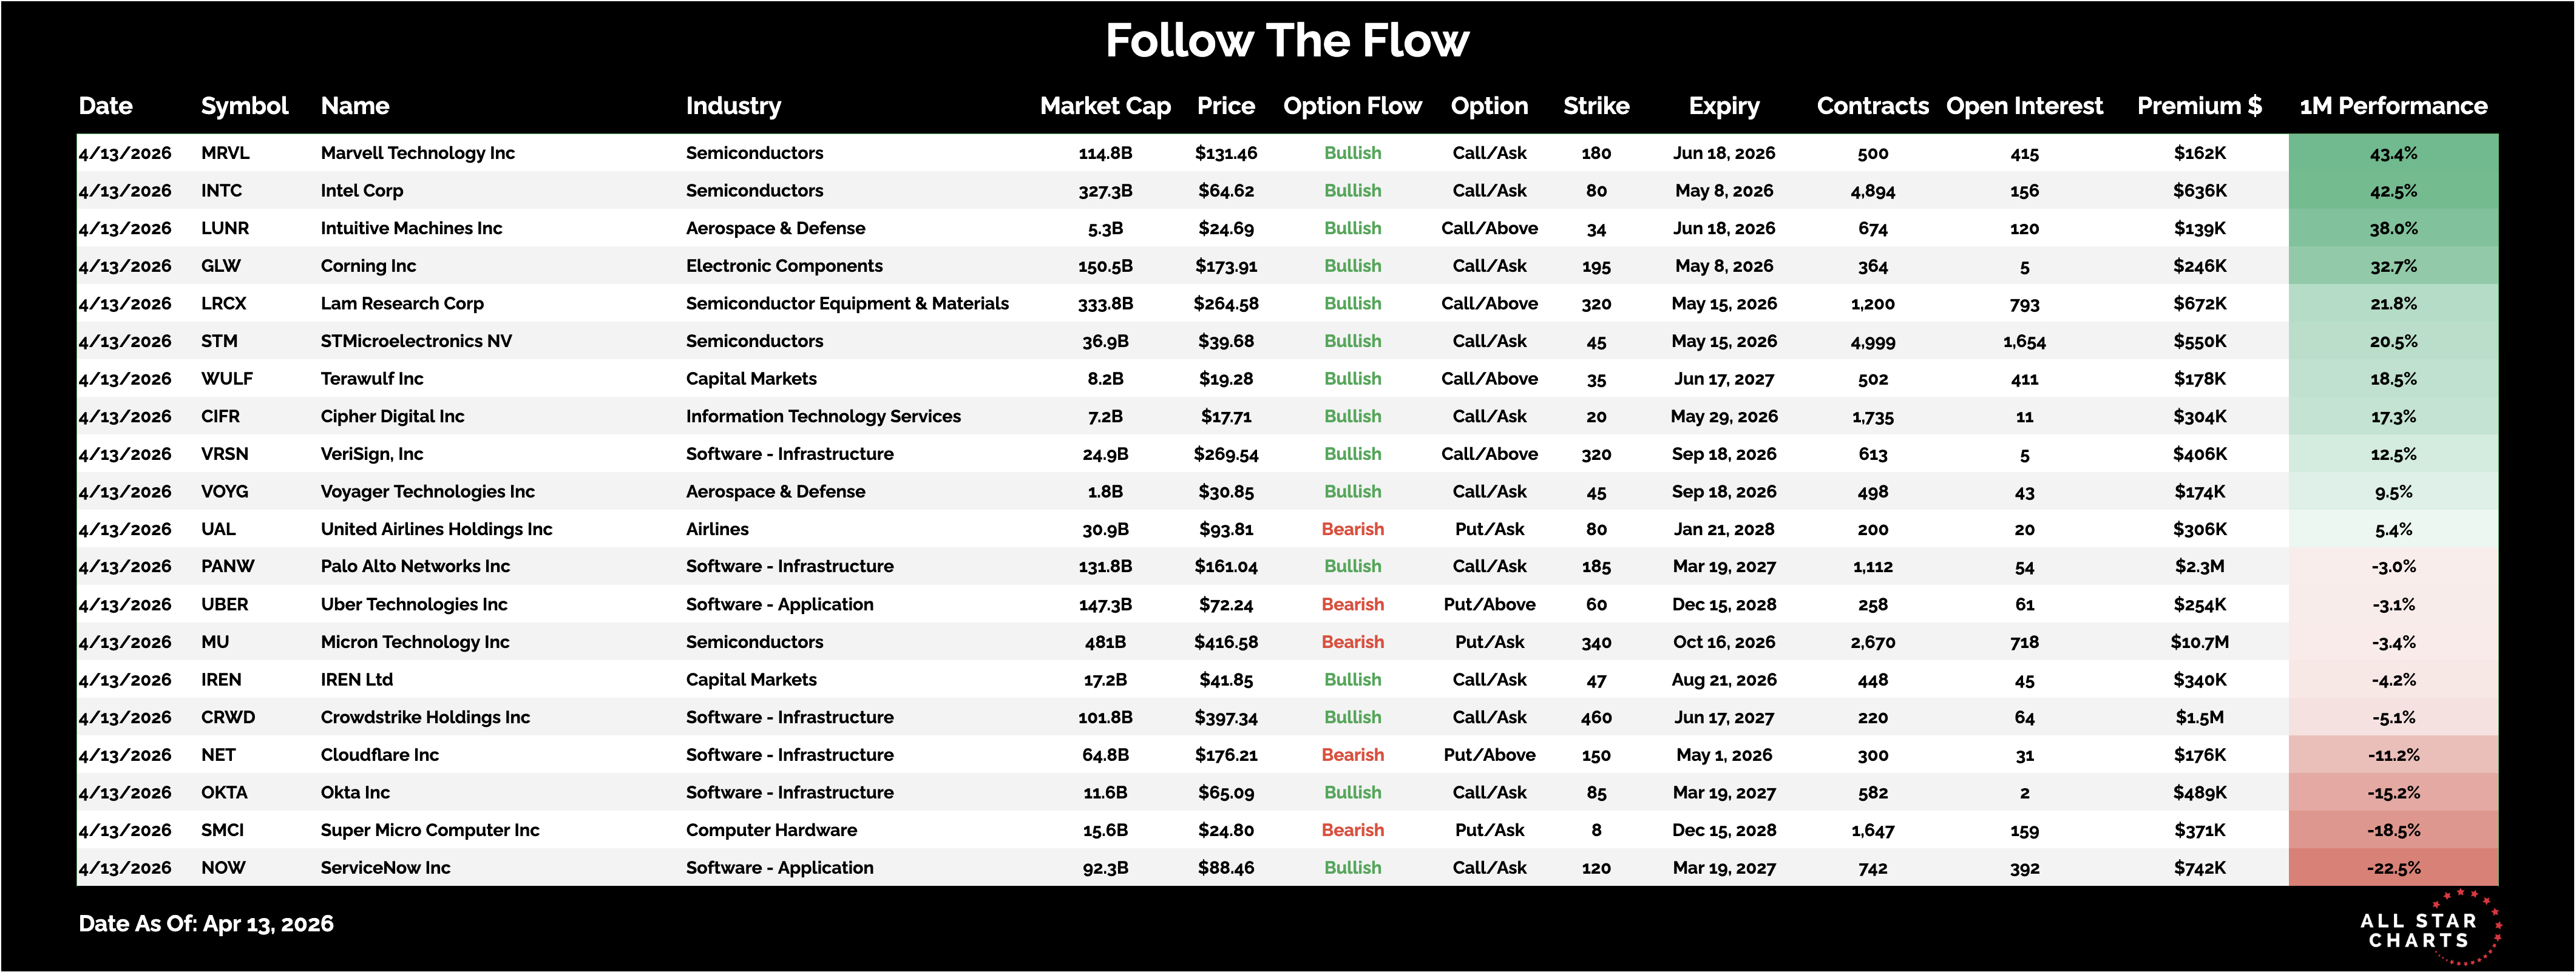2576x972 pixels.
Task: Select the Option Flow column header
Action: click(x=1352, y=106)
